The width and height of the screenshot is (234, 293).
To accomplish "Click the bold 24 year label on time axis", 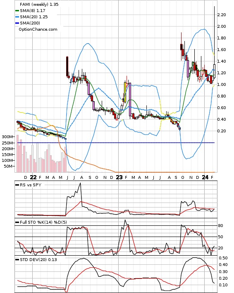I will (x=205, y=177).
